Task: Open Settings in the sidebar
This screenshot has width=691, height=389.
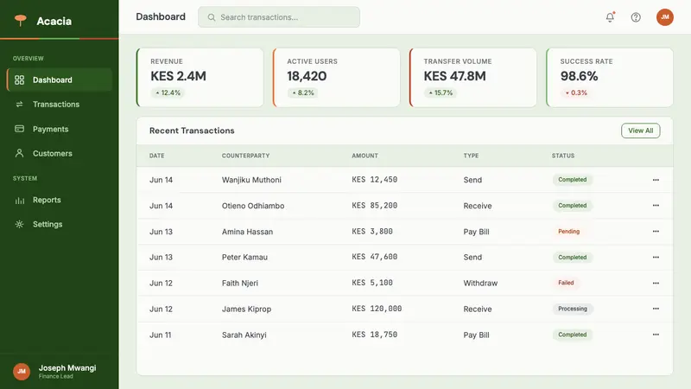Action: 60,224
